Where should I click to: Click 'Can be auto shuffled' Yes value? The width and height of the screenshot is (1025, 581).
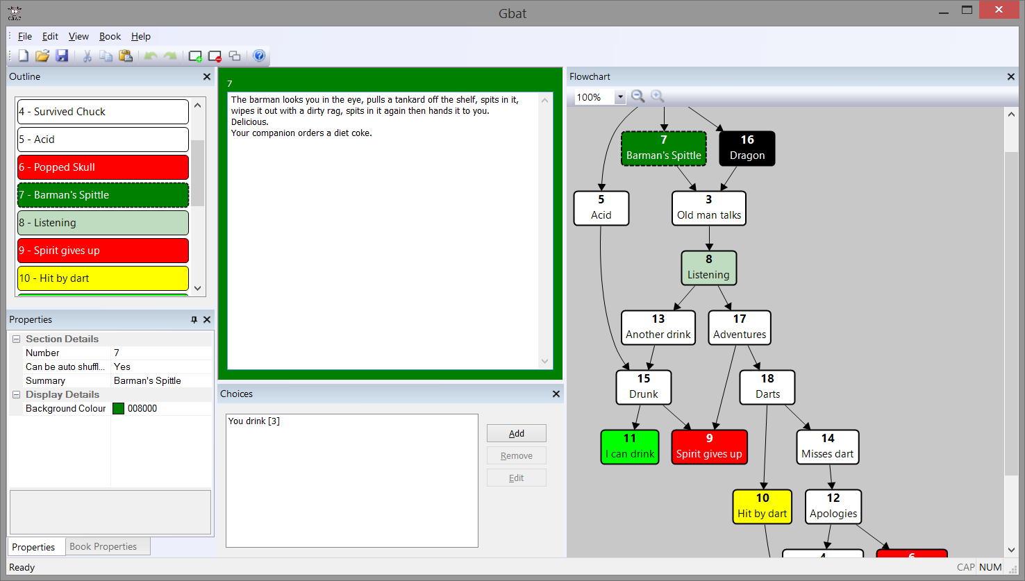(161, 367)
